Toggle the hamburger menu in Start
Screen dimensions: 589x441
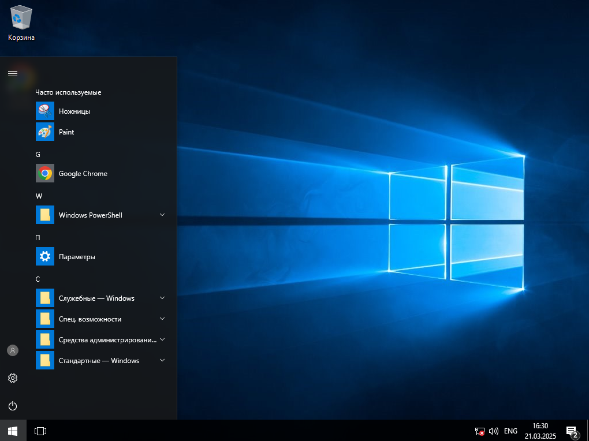coord(13,73)
